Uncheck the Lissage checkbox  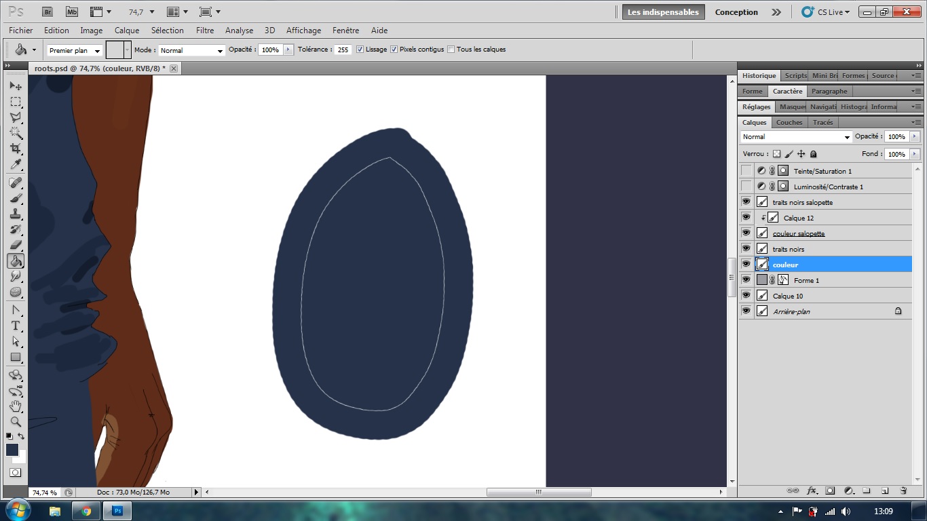(360, 50)
